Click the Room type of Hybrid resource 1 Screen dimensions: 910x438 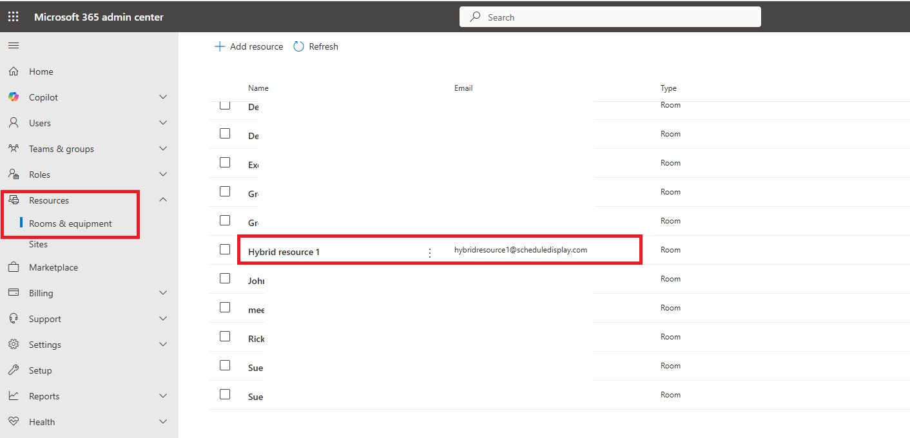[x=670, y=250]
